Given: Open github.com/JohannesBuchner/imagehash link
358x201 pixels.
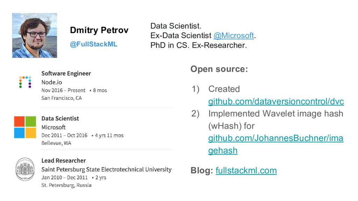Looking at the screenshot, I should (x=275, y=144).
